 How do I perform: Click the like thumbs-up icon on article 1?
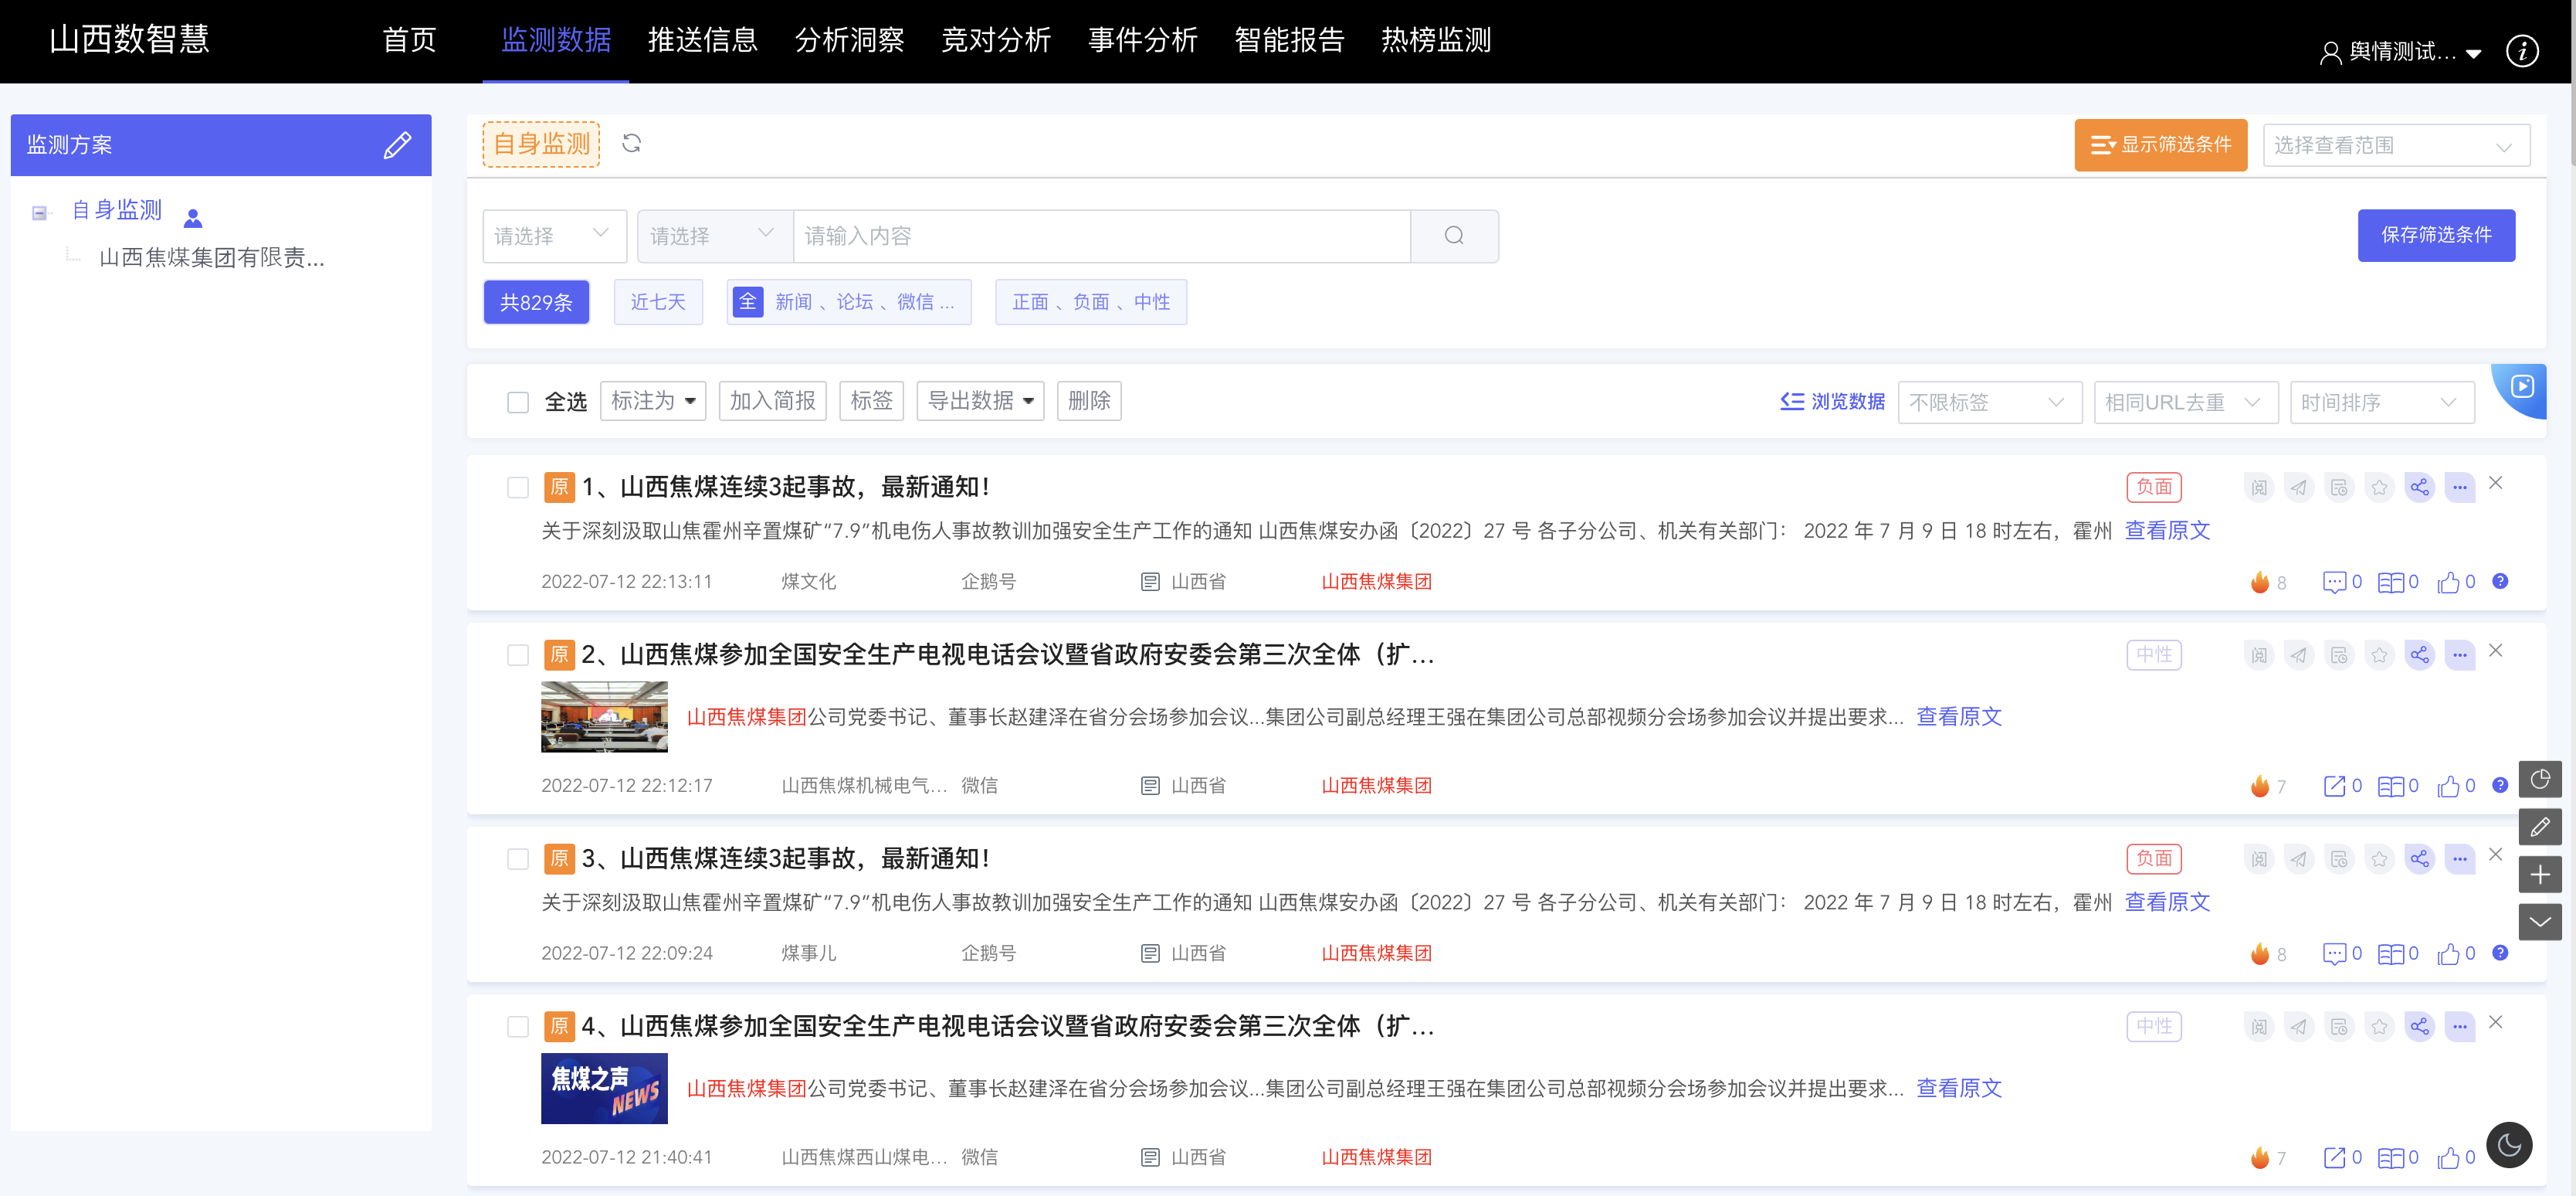click(x=2448, y=583)
